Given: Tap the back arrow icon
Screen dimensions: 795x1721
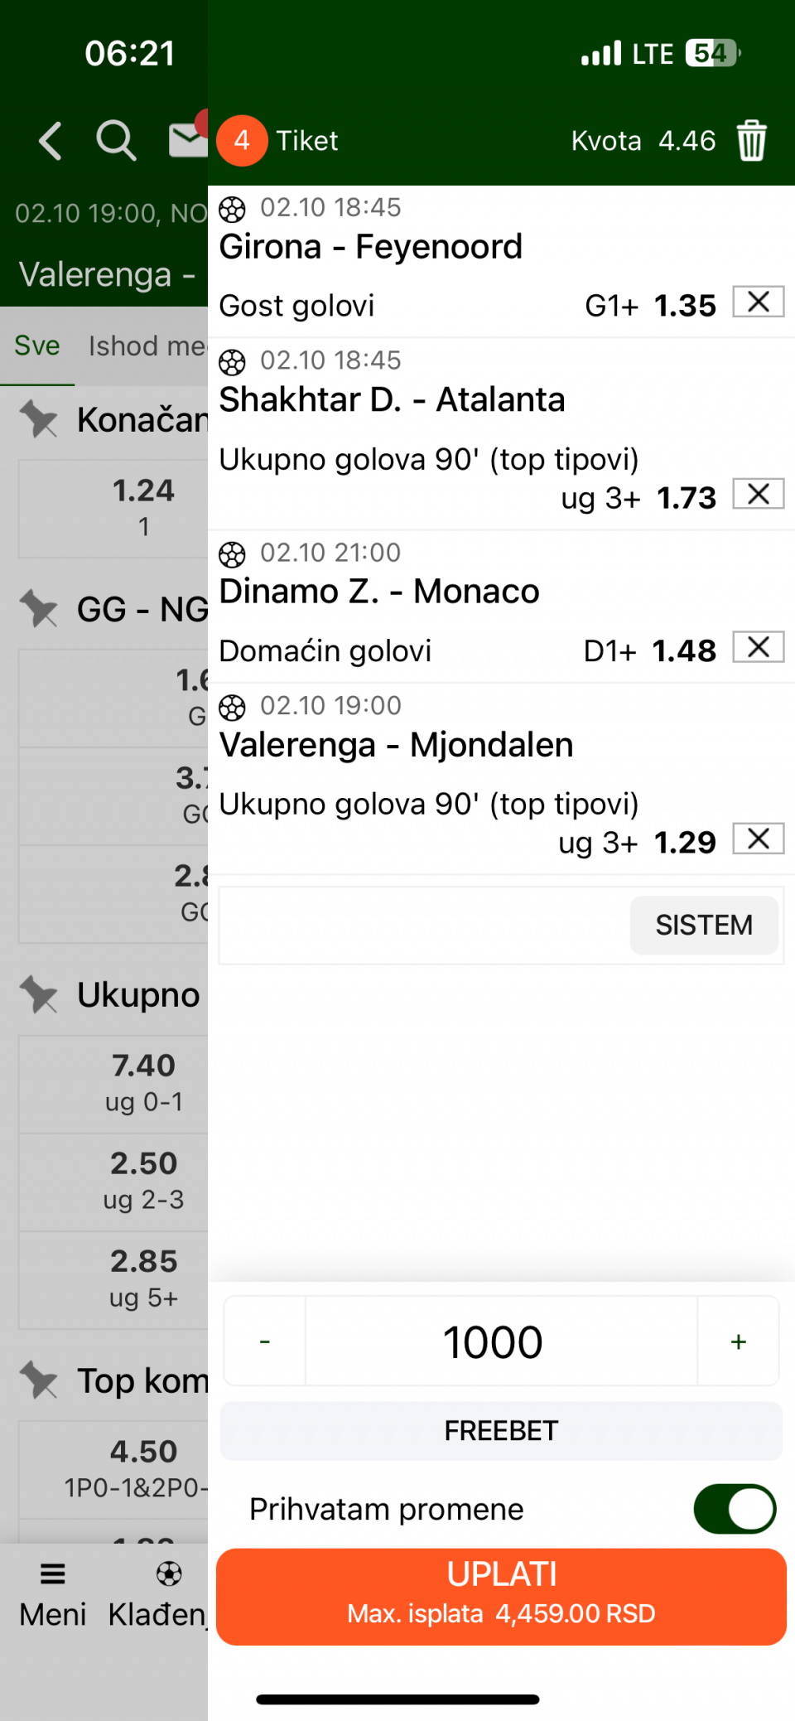Looking at the screenshot, I should click(51, 140).
